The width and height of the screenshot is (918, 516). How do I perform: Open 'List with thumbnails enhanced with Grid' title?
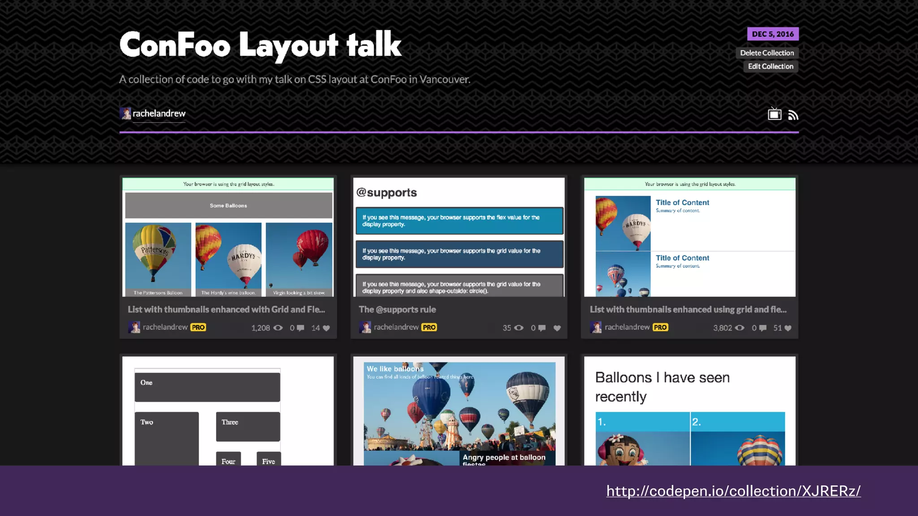226,310
